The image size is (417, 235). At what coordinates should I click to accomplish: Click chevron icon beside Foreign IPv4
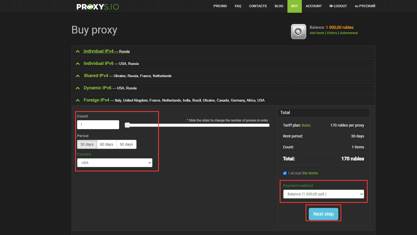pos(78,100)
